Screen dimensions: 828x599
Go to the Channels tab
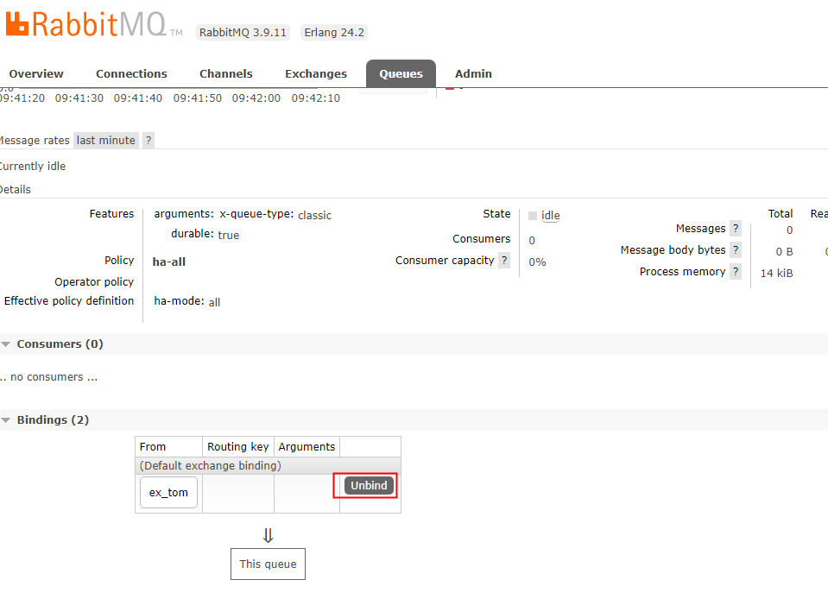(226, 74)
